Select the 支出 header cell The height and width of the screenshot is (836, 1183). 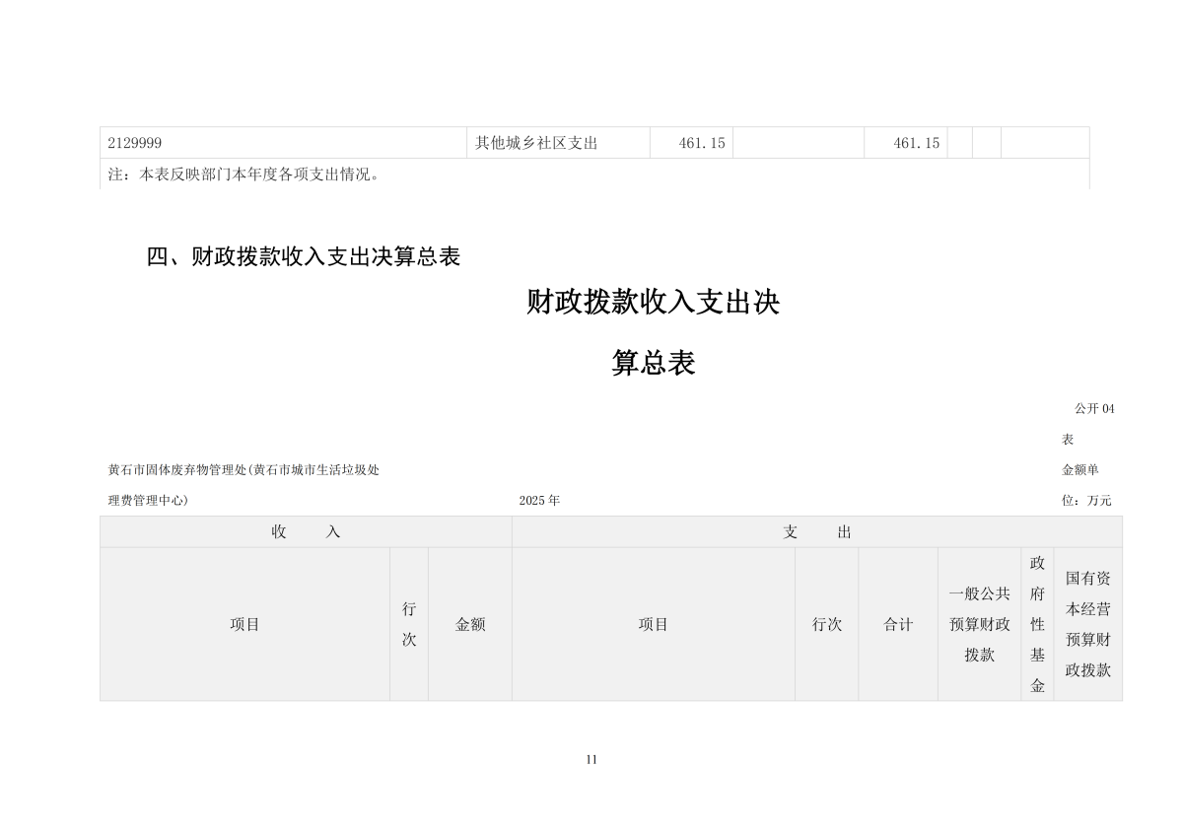pos(817,532)
